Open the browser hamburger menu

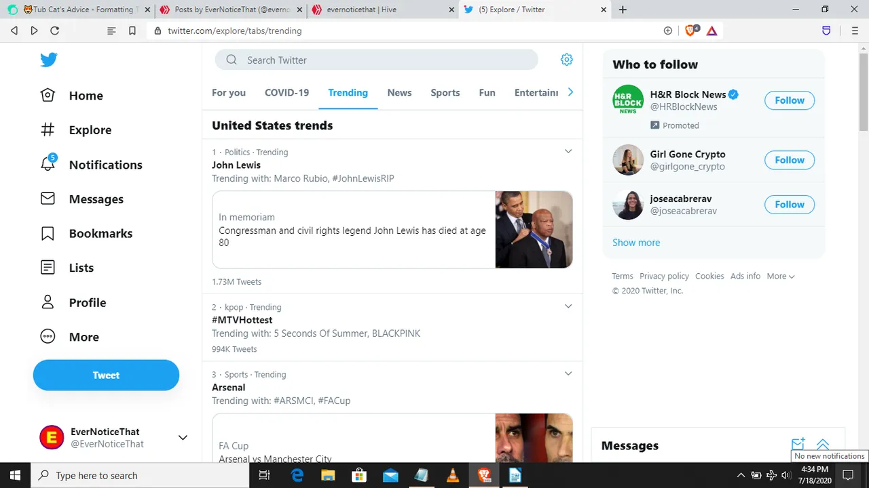tap(855, 30)
